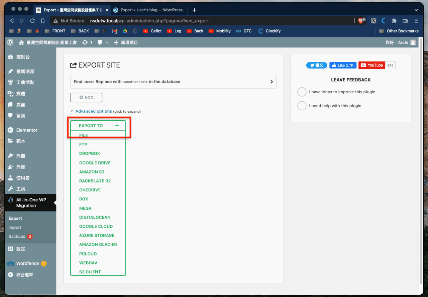Click the WordPress logo in admin bar
428x297 pixels.
(10, 42)
